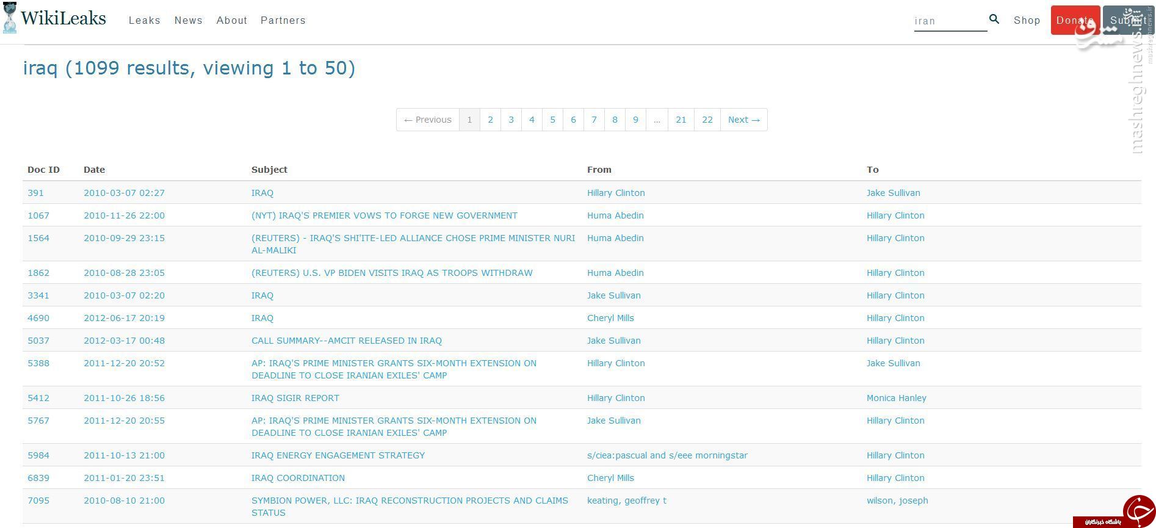Viewport: 1156px width, 528px height.
Task: Open "IRAQ ENERGY ENGAGEMENT STRATEGY" email
Action: point(338,455)
